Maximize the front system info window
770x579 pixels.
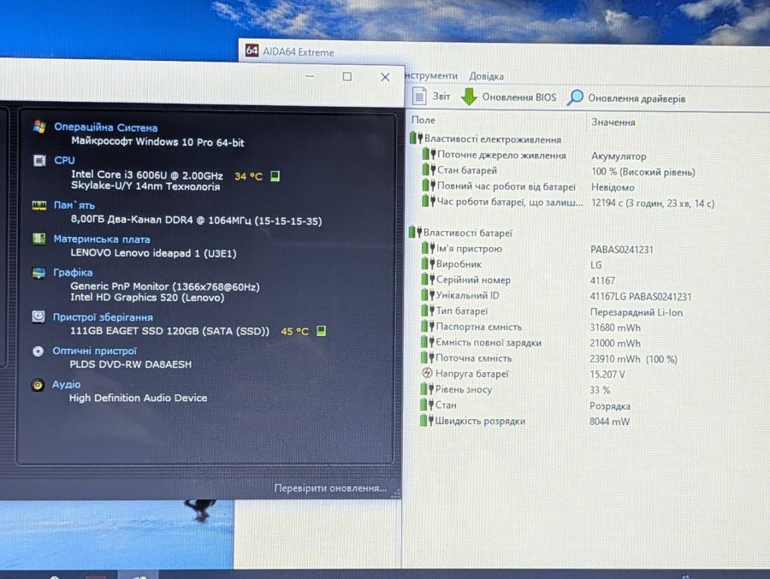point(347,77)
